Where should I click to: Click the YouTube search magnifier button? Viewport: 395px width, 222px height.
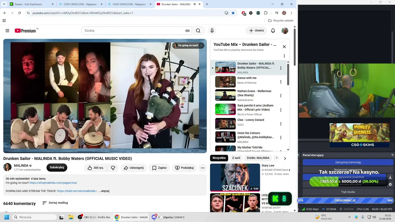tap(198, 31)
